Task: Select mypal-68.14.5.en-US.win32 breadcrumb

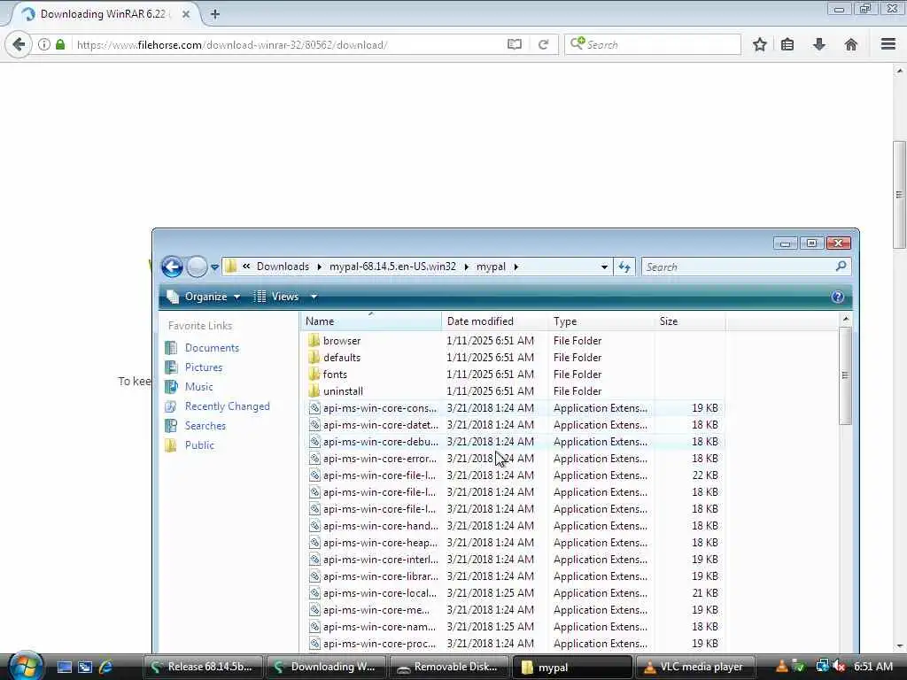Action: point(392,267)
